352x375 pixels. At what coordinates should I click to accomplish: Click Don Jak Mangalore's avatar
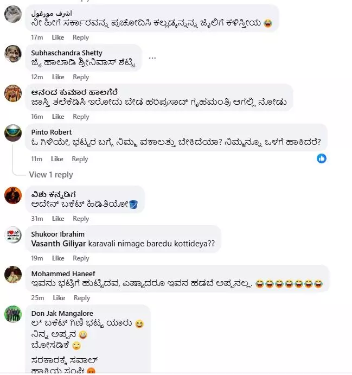point(13,314)
